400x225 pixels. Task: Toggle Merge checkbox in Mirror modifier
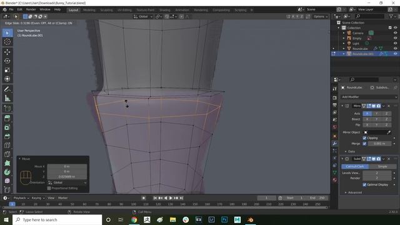pos(364,144)
